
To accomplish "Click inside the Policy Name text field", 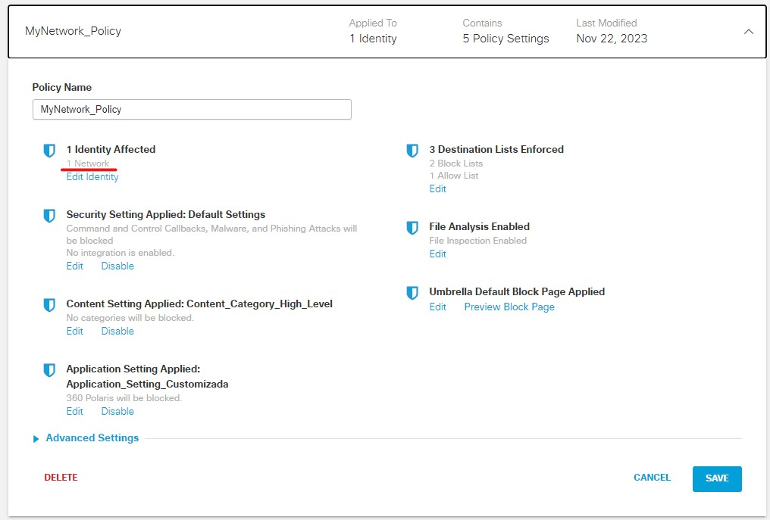I will point(192,109).
